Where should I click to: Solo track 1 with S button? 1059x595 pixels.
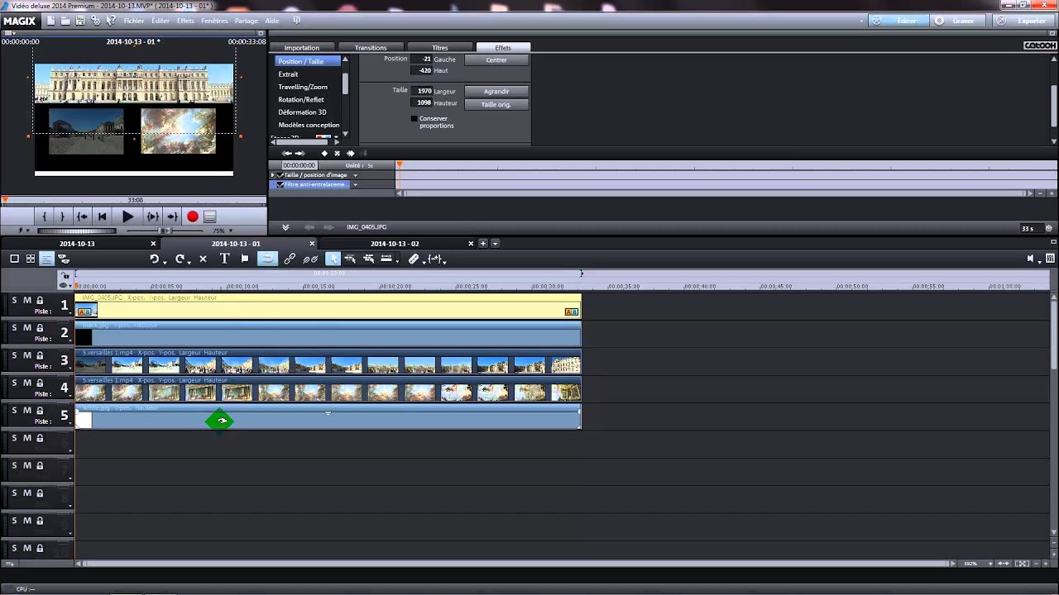tap(14, 301)
